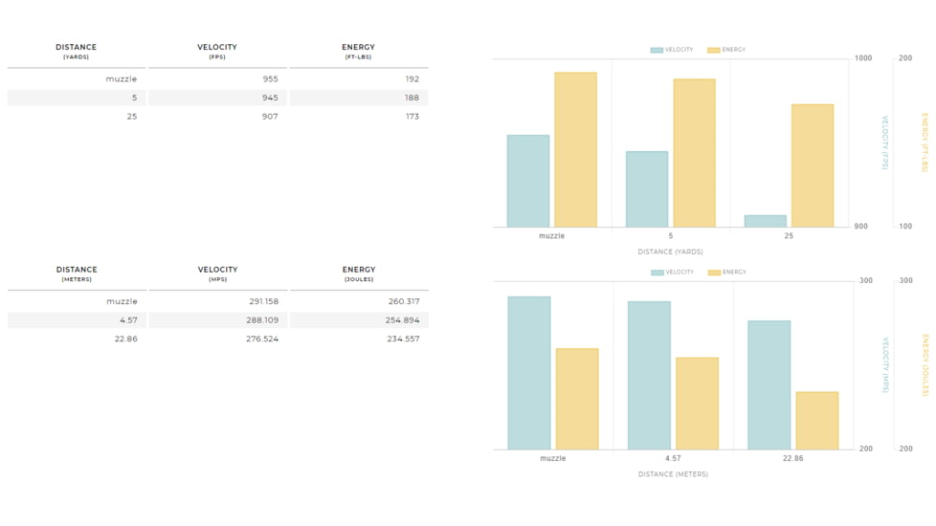Toggle VELOCITY legend in the yards chart
The image size is (936, 526).
click(672, 50)
